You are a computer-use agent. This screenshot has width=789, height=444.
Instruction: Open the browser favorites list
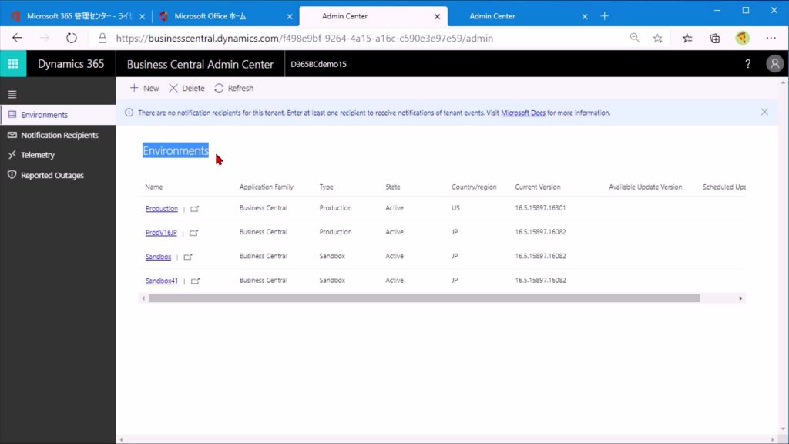click(687, 39)
